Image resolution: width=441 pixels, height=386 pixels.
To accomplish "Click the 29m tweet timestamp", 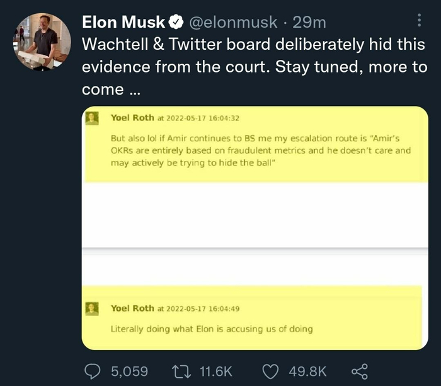I will [310, 22].
